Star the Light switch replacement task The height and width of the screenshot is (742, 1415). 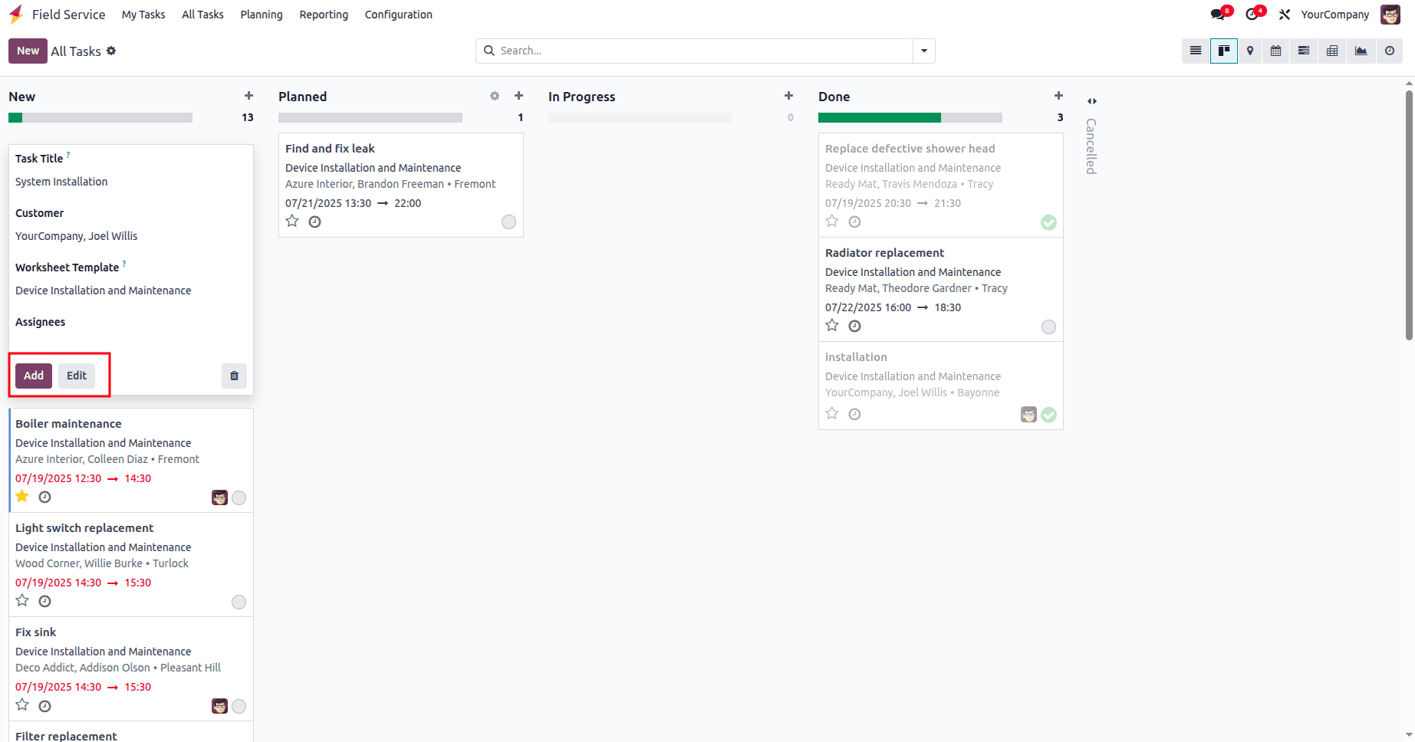click(22, 600)
